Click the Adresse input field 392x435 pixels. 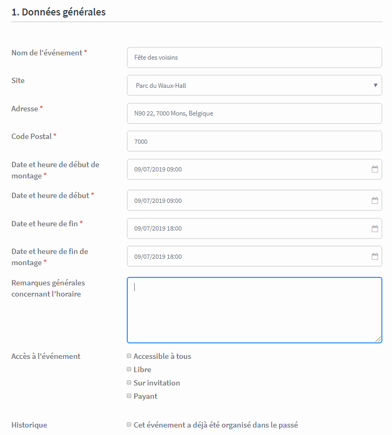coord(255,113)
